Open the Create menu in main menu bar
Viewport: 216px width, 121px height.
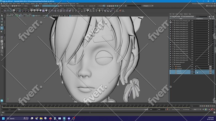tap(10, 3)
